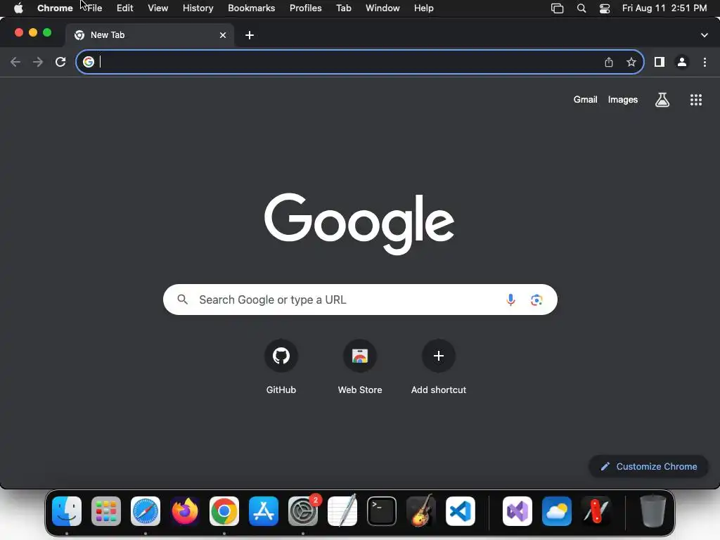Launch Safari from the Dock
This screenshot has width=720, height=540.
click(x=146, y=511)
